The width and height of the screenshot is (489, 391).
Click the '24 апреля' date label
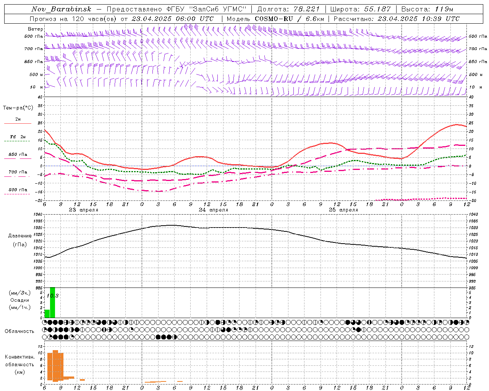coord(213,210)
